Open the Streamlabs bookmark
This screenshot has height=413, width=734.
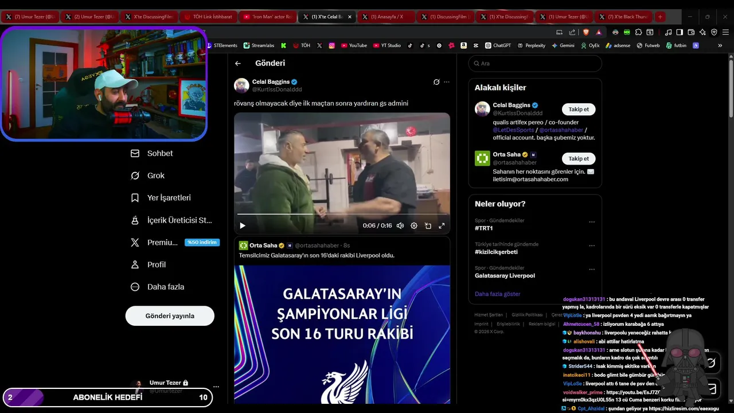[x=259, y=45]
